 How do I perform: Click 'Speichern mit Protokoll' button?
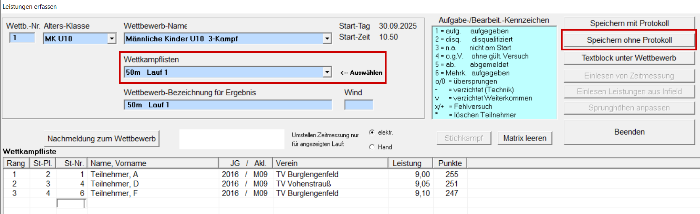[629, 23]
